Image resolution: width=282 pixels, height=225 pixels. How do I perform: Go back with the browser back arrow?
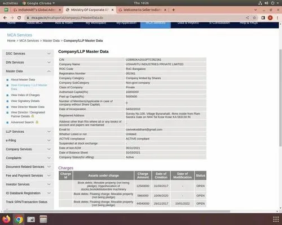click(5, 17)
